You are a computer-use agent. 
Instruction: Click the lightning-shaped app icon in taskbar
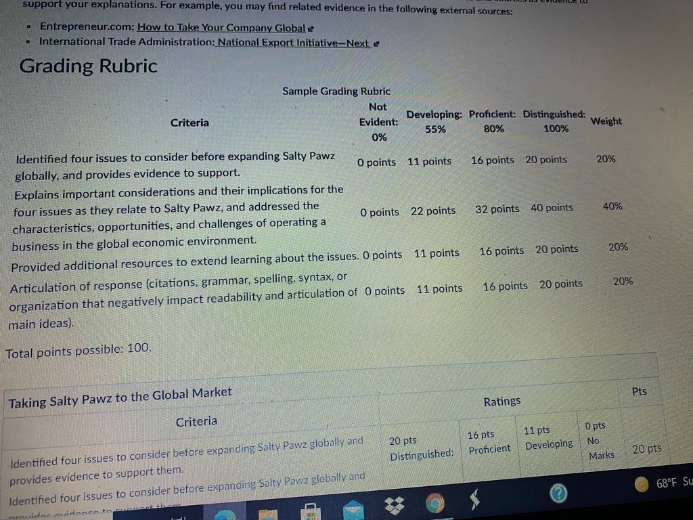point(474,500)
